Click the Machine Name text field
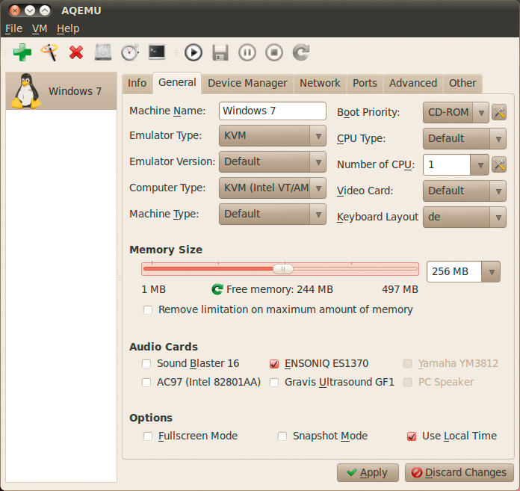Image resolution: width=520 pixels, height=491 pixels. tap(273, 111)
